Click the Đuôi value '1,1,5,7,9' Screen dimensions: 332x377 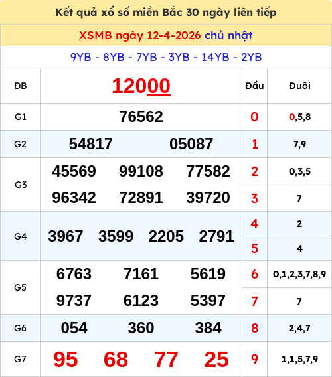[299, 360]
